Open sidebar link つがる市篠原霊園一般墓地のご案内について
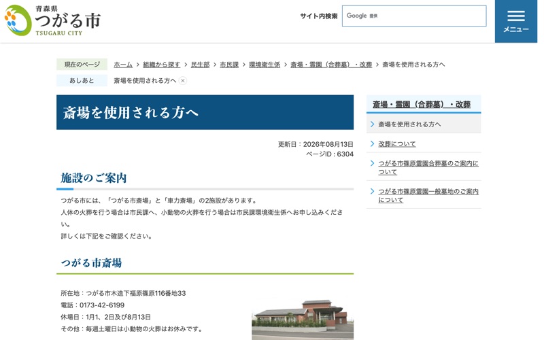Image resolution: width=544 pixels, height=340 pixels. tap(428, 196)
